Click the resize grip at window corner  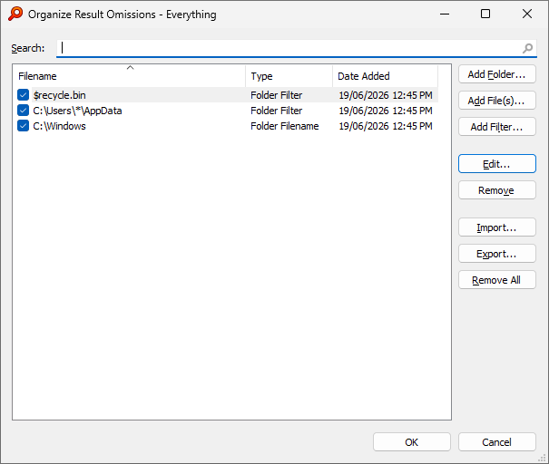pos(543,458)
